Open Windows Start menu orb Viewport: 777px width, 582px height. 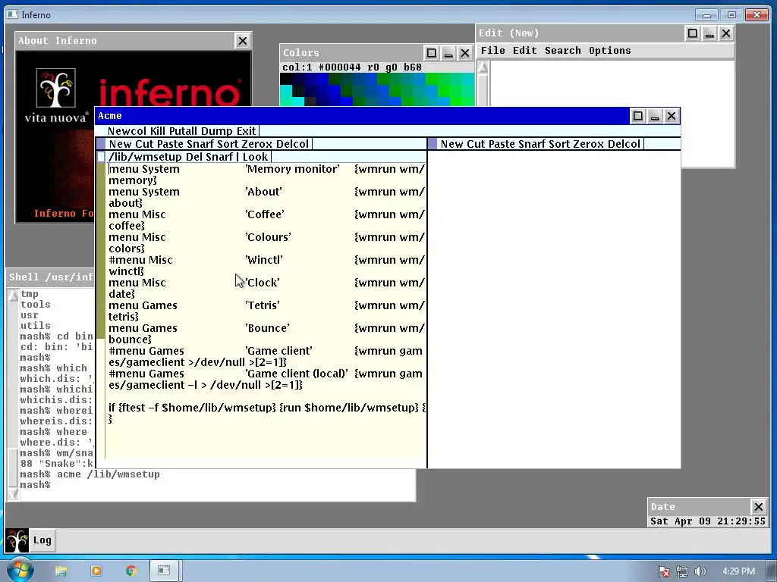[20, 571]
